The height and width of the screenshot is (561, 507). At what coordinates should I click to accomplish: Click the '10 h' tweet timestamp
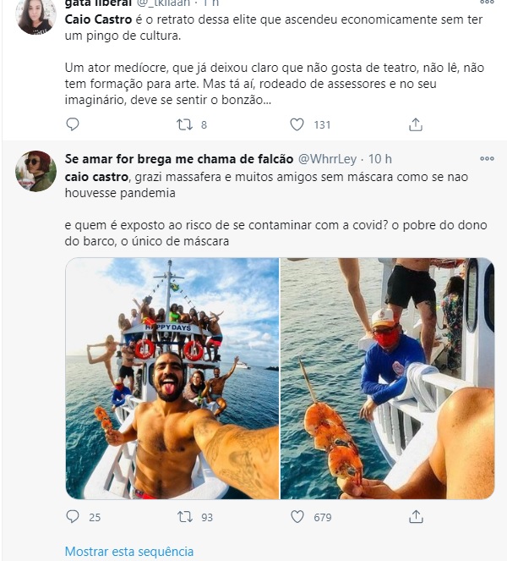(x=380, y=159)
